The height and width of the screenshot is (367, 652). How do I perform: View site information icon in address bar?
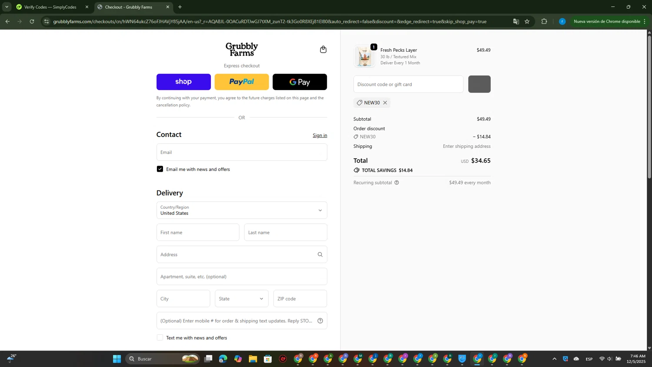pos(47,21)
